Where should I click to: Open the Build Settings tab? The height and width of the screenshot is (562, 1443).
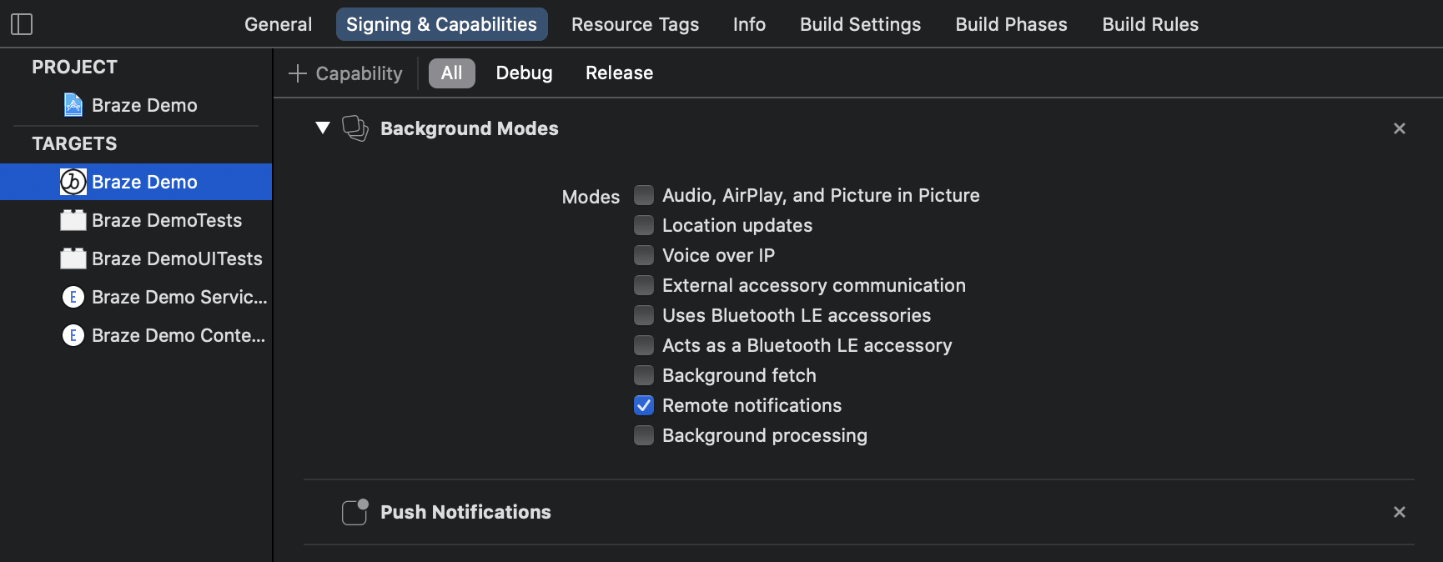coord(860,24)
